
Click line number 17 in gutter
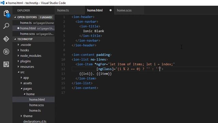[x=63, y=93]
